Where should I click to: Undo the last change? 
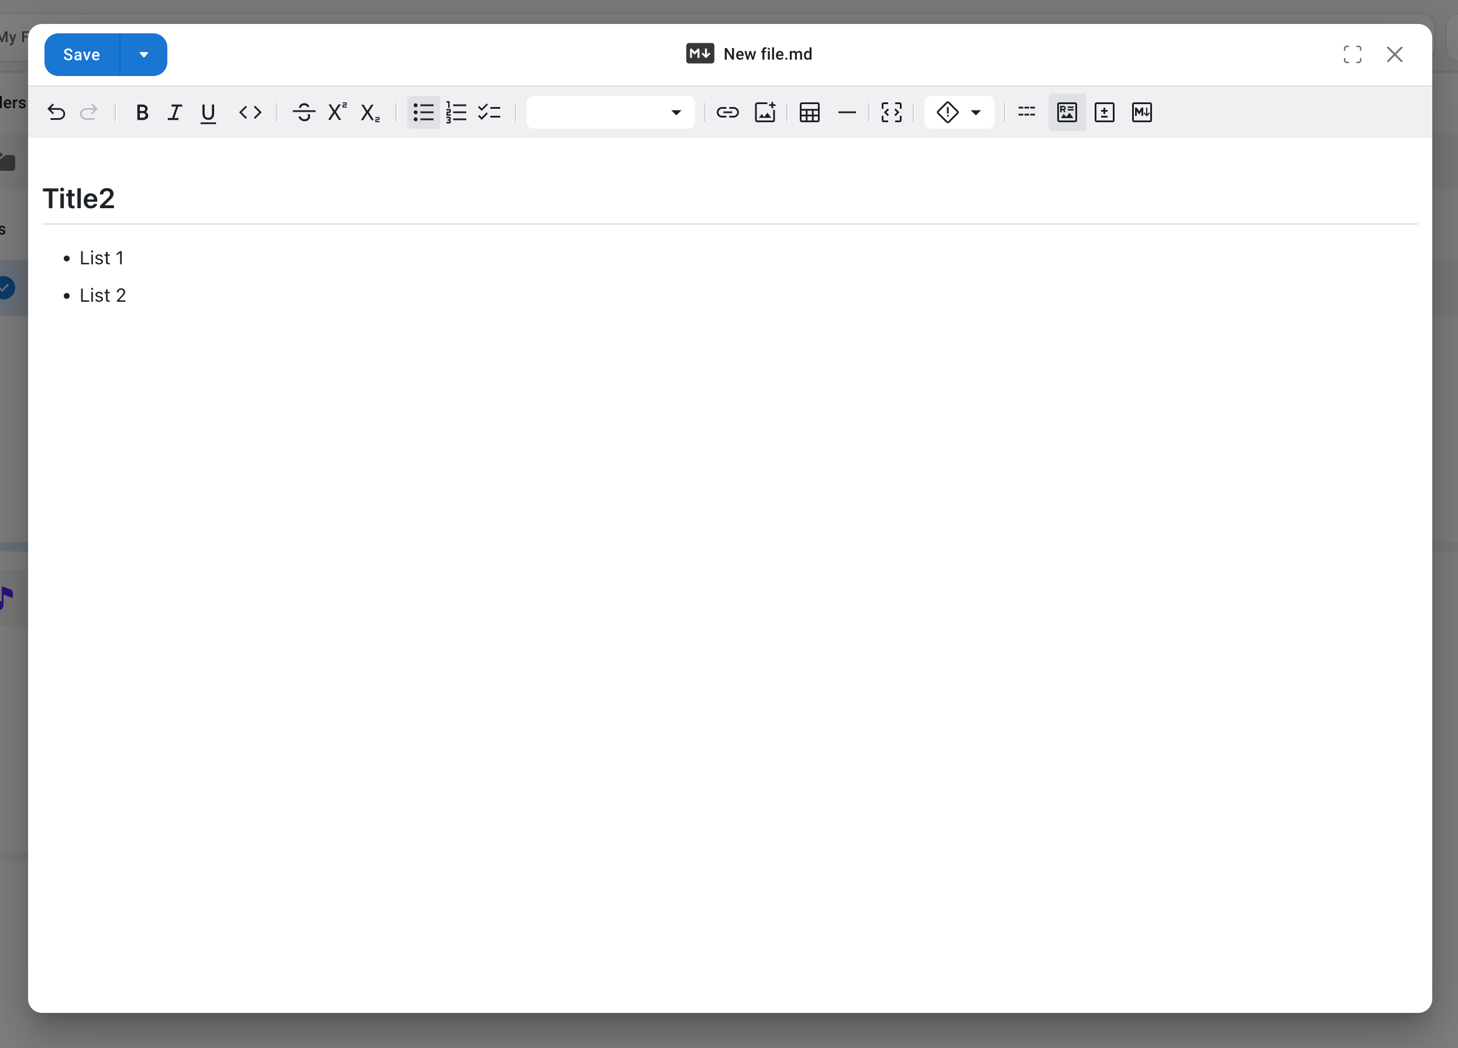(57, 112)
